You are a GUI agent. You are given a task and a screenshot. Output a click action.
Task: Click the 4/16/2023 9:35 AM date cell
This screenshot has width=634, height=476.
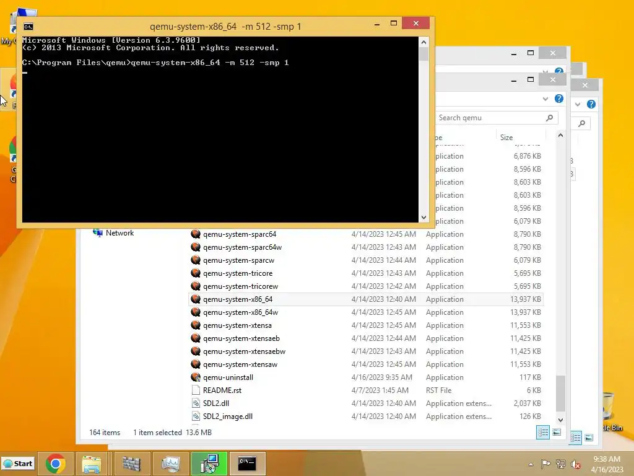[x=381, y=377]
